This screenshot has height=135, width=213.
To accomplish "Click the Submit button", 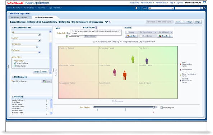I will click(189, 22).
